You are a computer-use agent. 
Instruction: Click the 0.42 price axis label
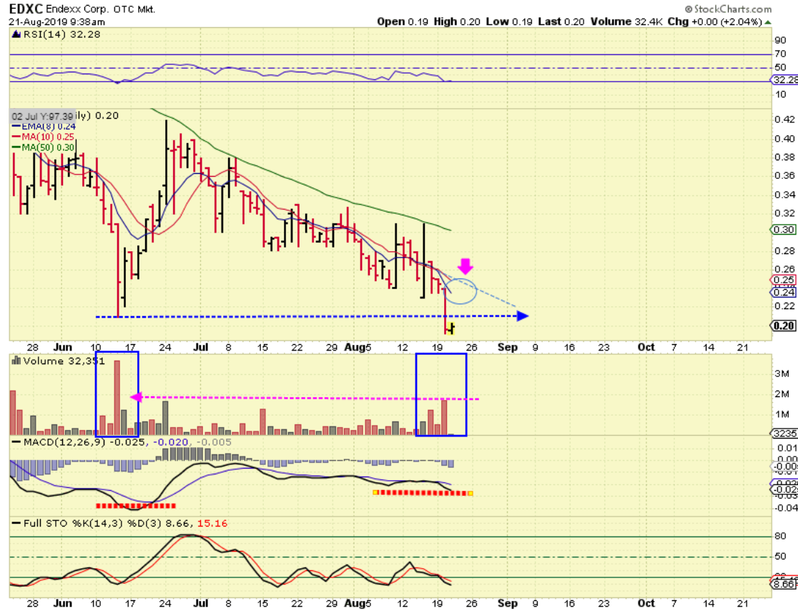(784, 119)
